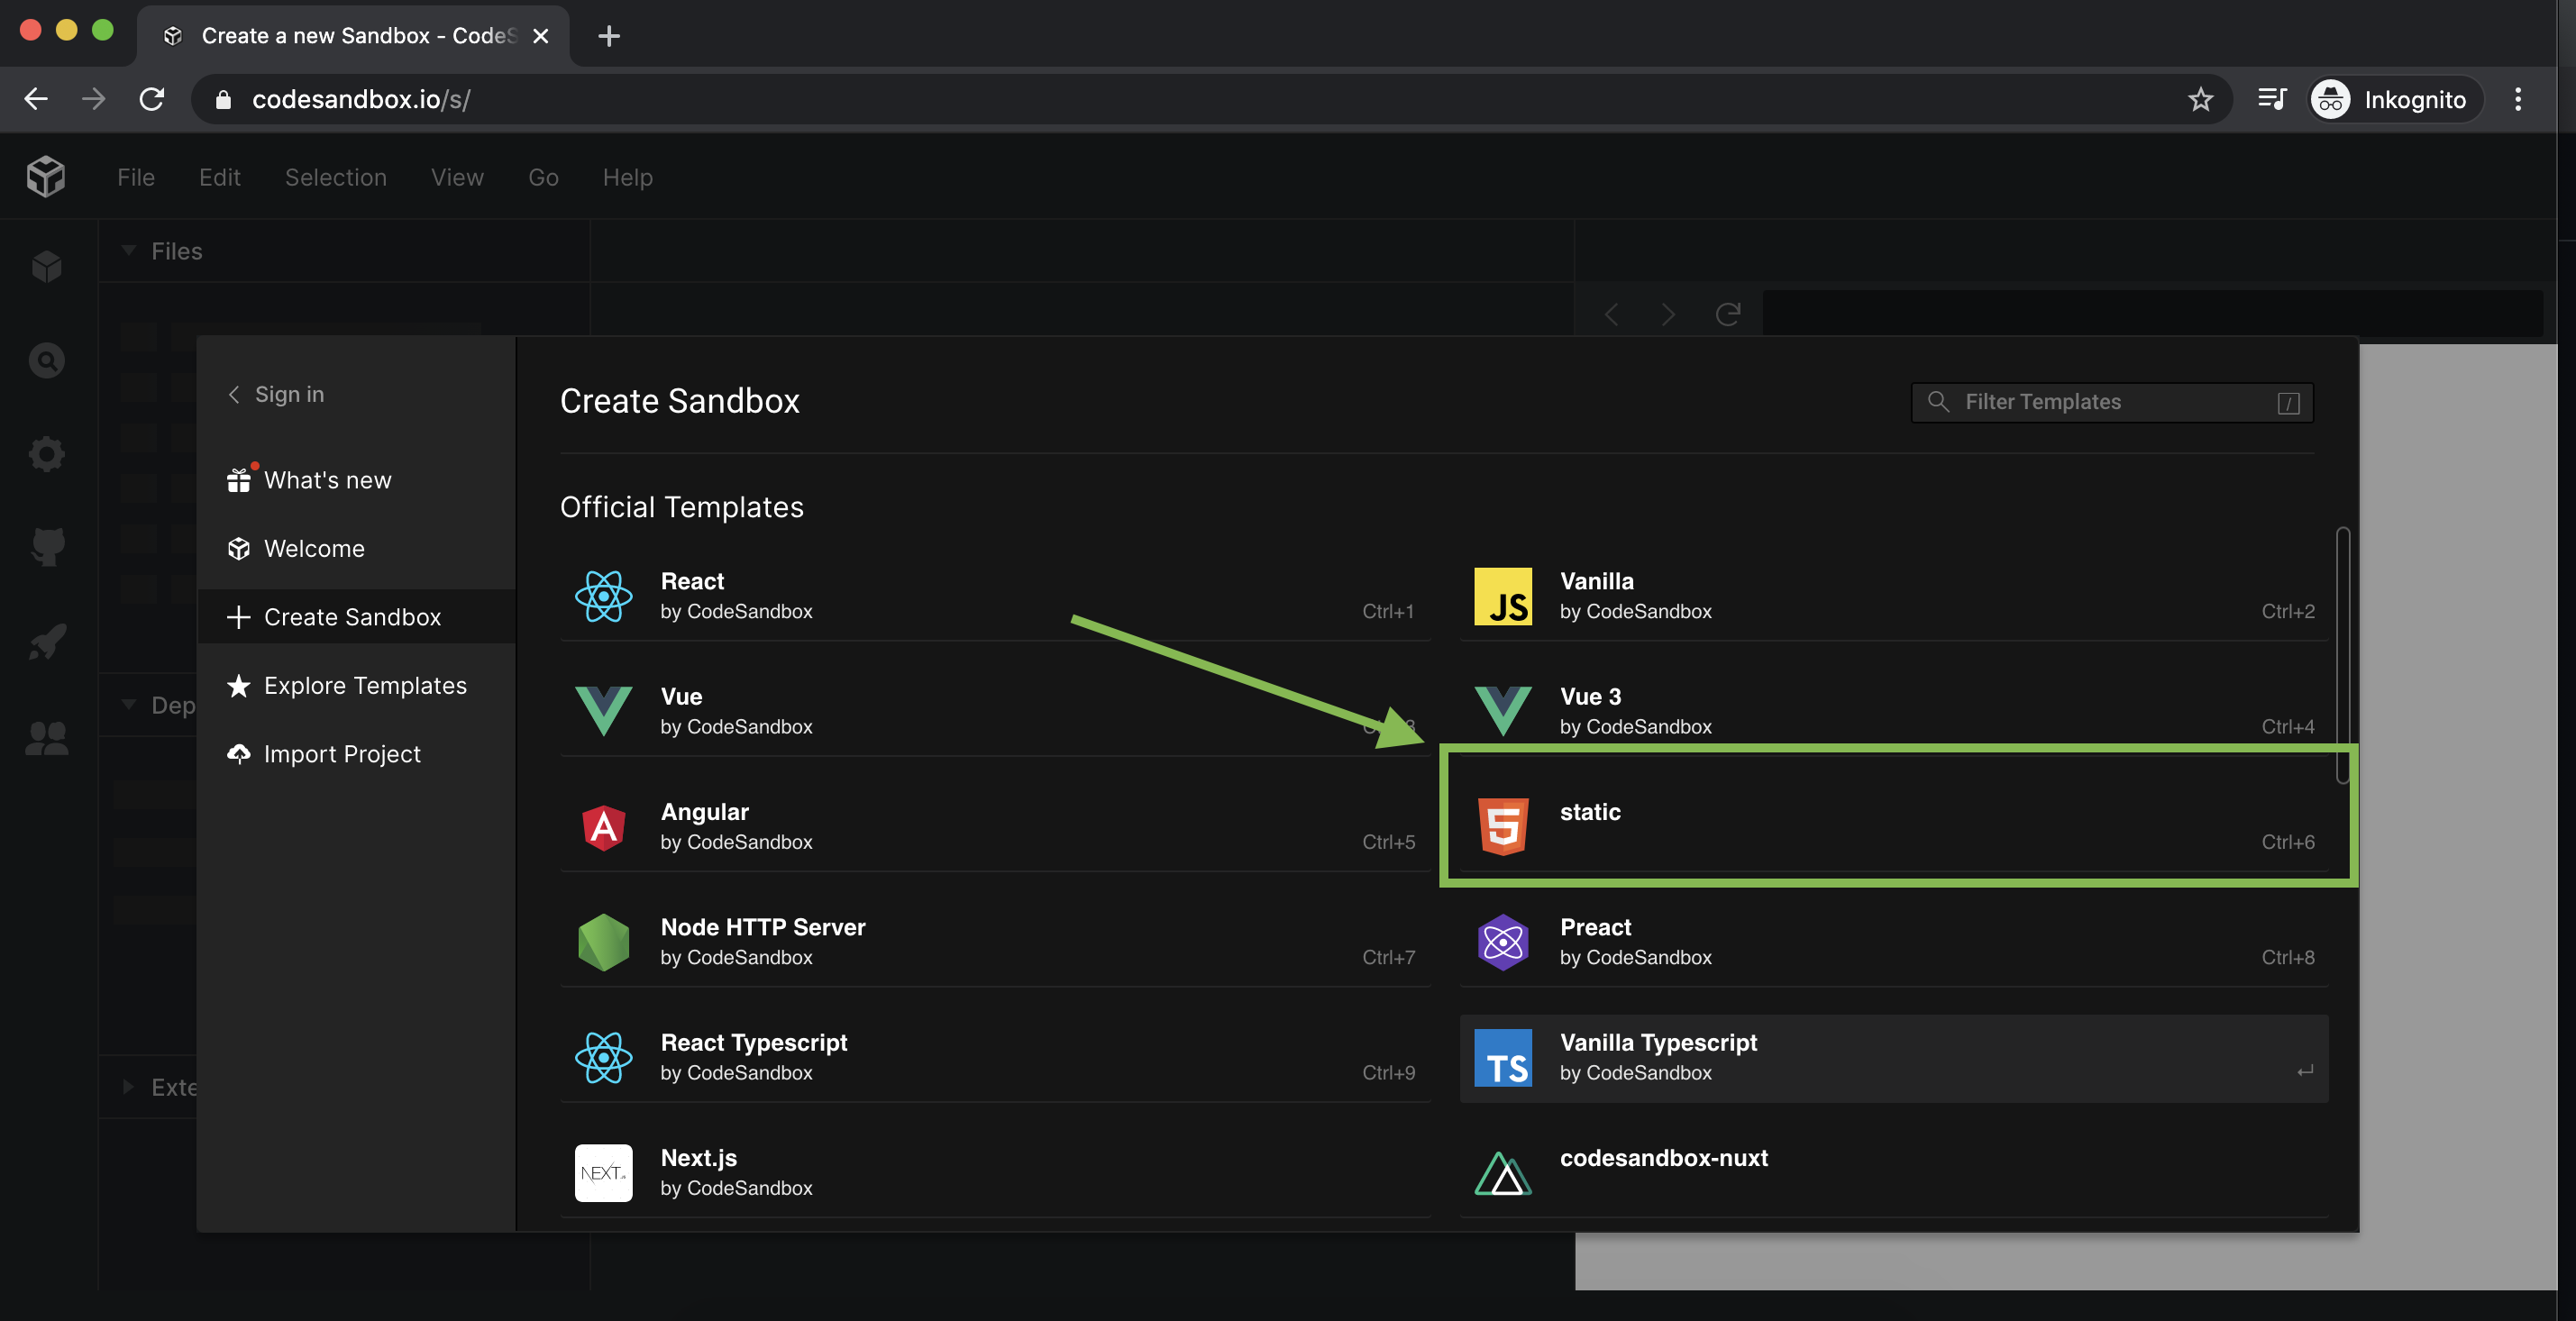2576x1321 pixels.
Task: Open the deployment rocket sidebar icon
Action: (x=47, y=641)
